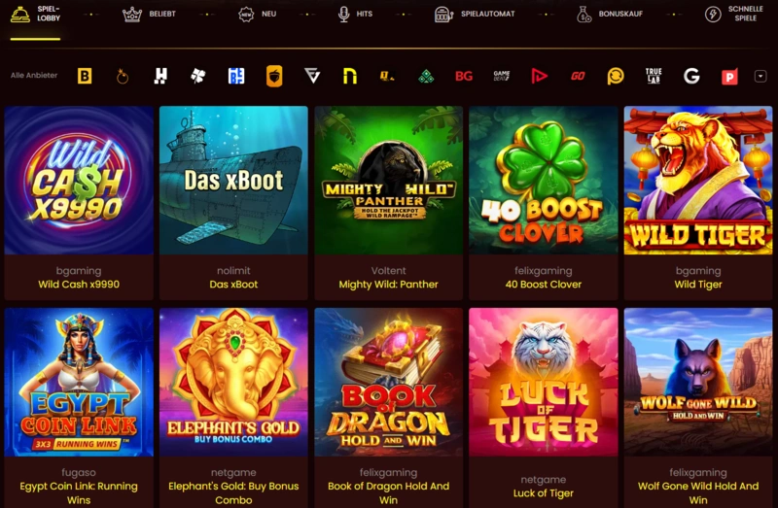This screenshot has width=778, height=508.
Task: Click the 'Wild Tiger' title link
Action: [698, 285]
